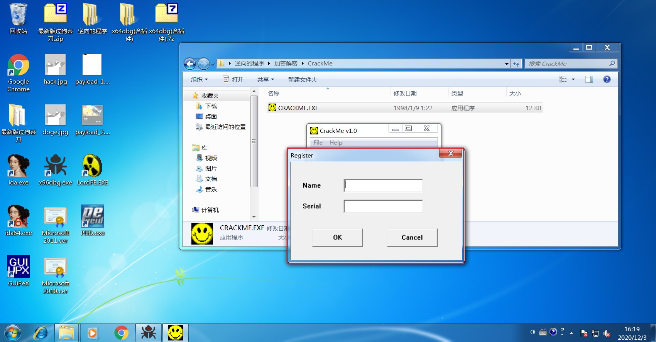Launch the x96dbg.exe shortcut

point(55,170)
